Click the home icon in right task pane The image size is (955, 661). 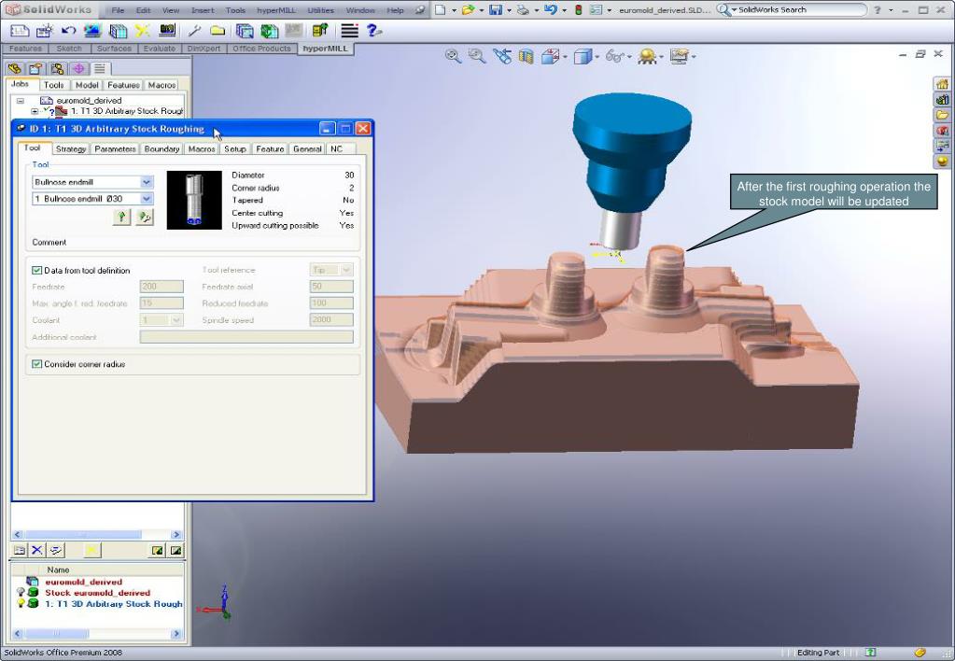click(942, 83)
